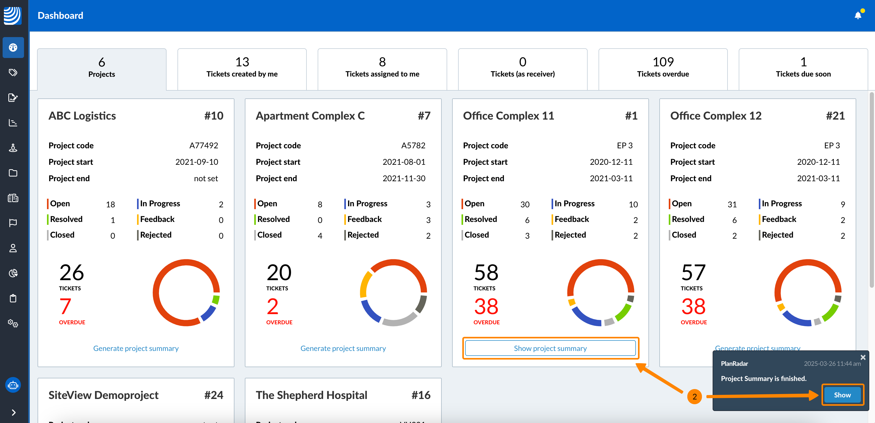Image resolution: width=875 pixels, height=423 pixels.
Task: Click the settings gears icon
Action: (x=13, y=323)
